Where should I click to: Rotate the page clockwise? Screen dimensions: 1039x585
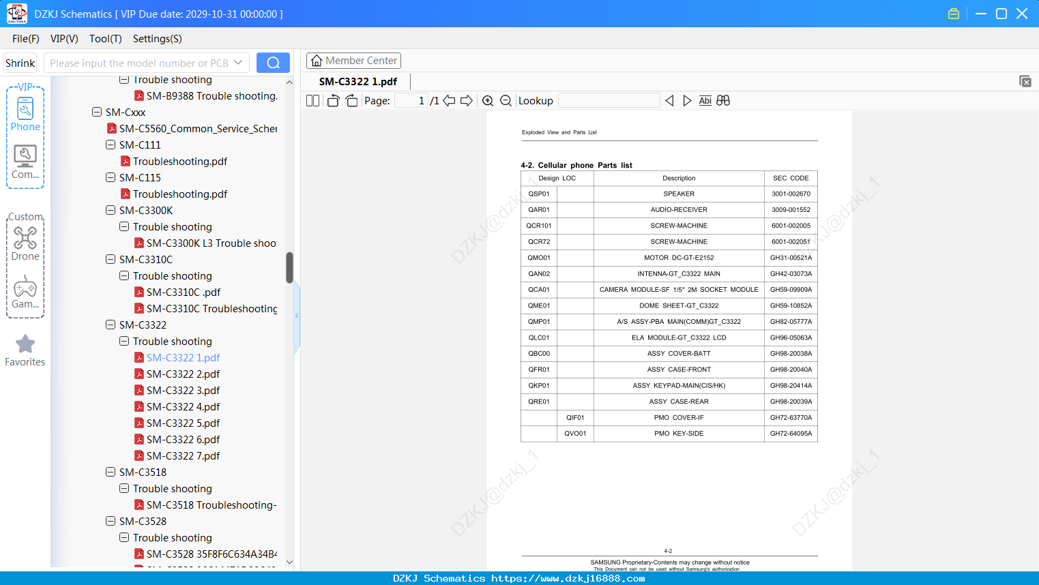pyautogui.click(x=351, y=101)
